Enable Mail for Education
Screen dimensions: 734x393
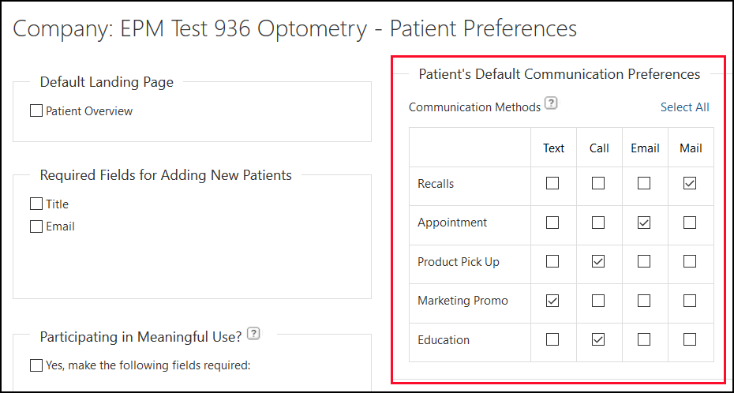690,339
